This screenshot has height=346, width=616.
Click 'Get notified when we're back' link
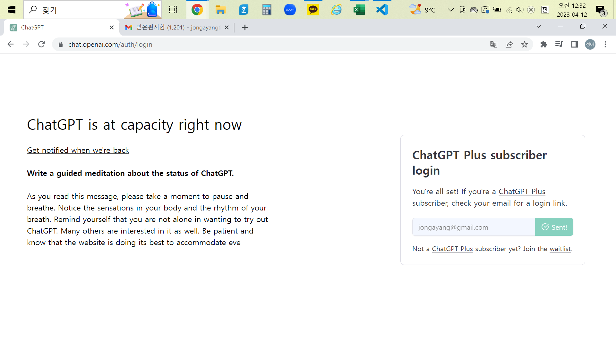pyautogui.click(x=78, y=150)
